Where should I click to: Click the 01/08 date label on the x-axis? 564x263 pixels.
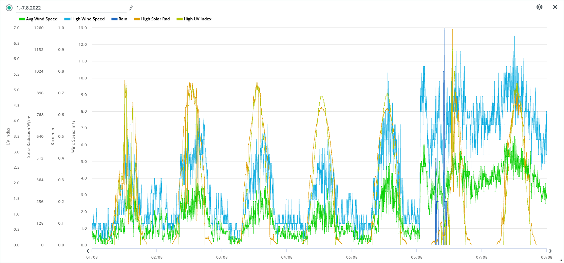pos(92,257)
